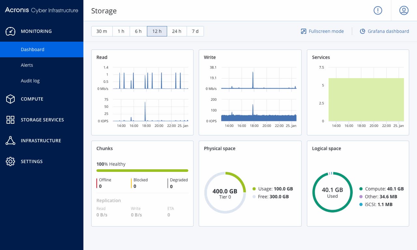This screenshot has height=250, width=417.
Task: Click the Grafana dashboard pie icon
Action: tap(362, 31)
